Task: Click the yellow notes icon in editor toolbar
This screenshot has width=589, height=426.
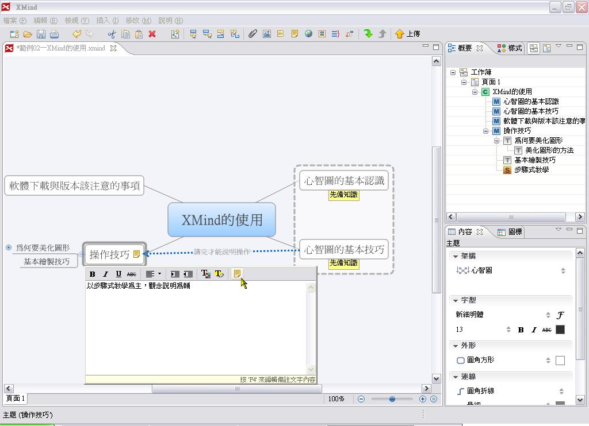Action: pyautogui.click(x=237, y=273)
